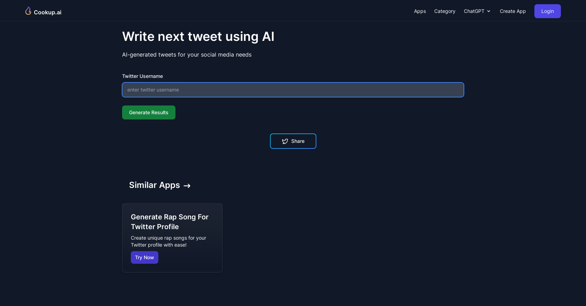This screenshot has height=306, width=586.
Task: Click the Cookup.ai flame logo icon
Action: point(28,11)
